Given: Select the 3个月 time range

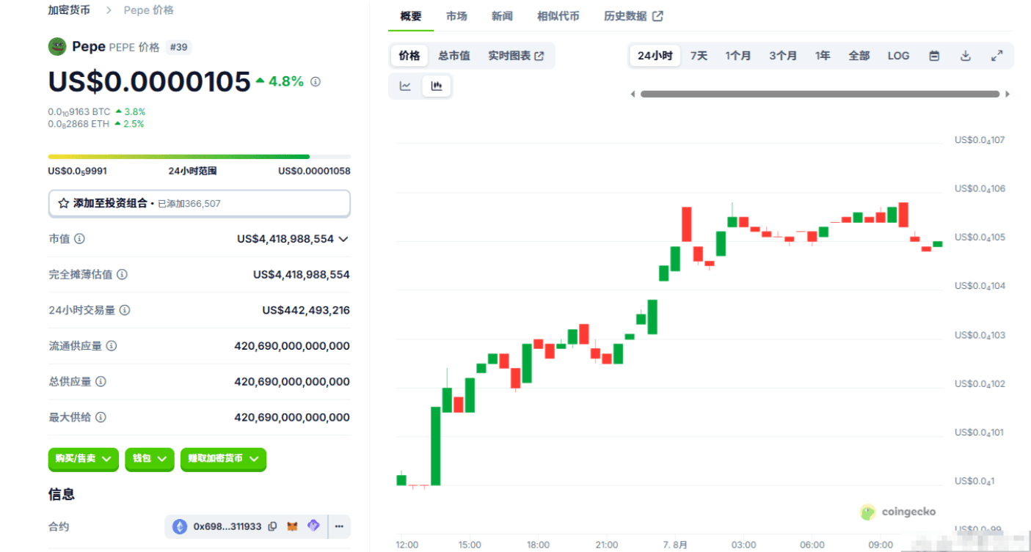Looking at the screenshot, I should (x=783, y=56).
